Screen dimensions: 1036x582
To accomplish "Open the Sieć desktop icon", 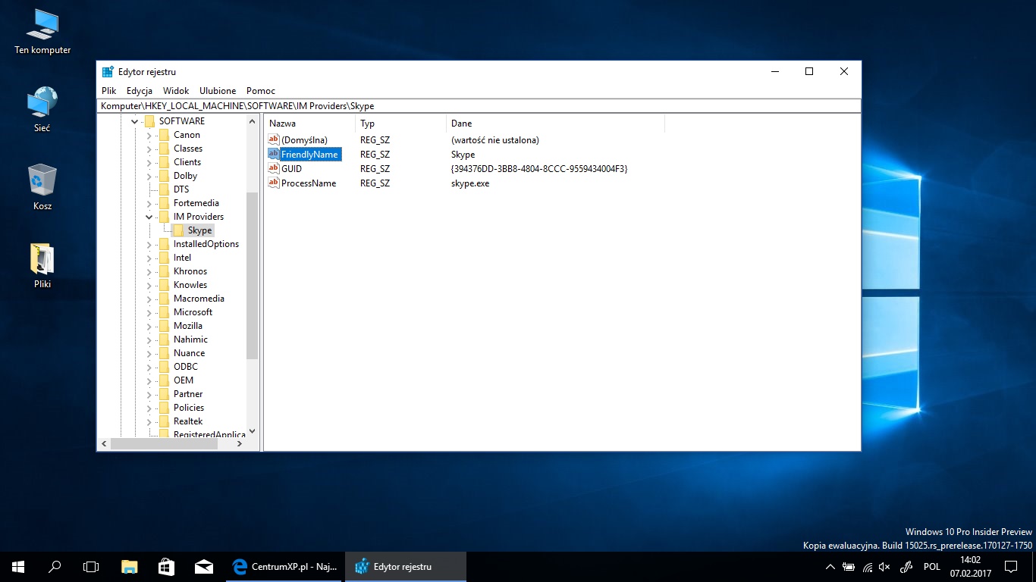I will [x=42, y=110].
